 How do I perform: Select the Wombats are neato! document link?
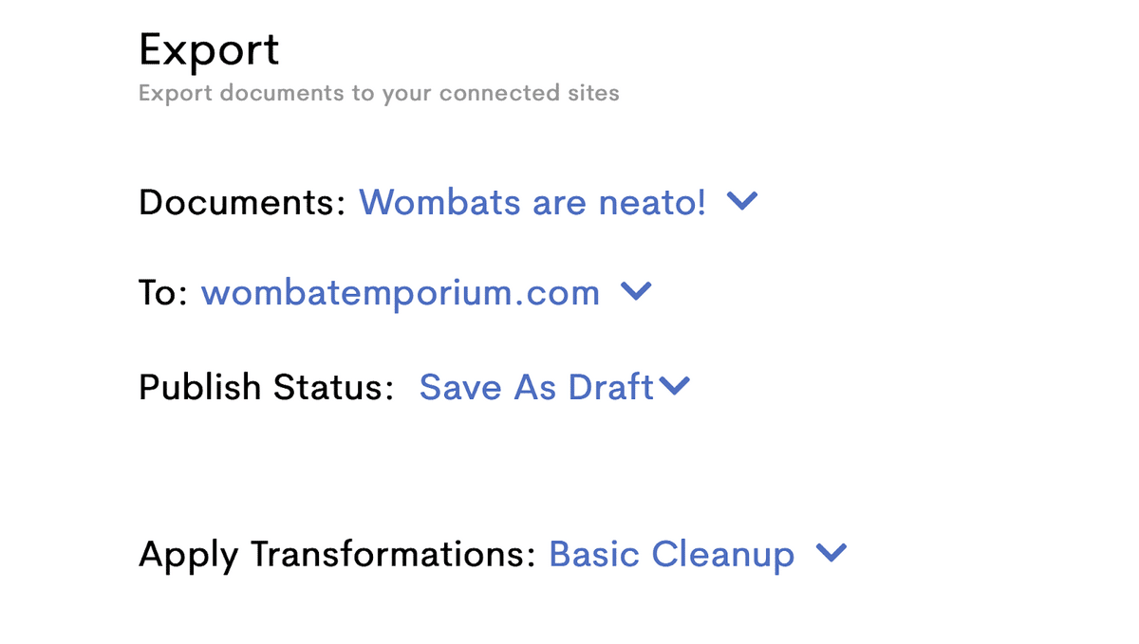[532, 202]
